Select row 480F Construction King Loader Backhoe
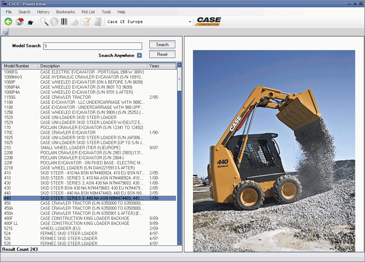 [x=89, y=218]
